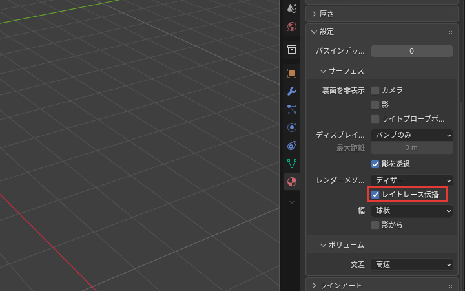Click the パスインデックス field with value 0
This screenshot has width=465, height=291.
point(412,51)
